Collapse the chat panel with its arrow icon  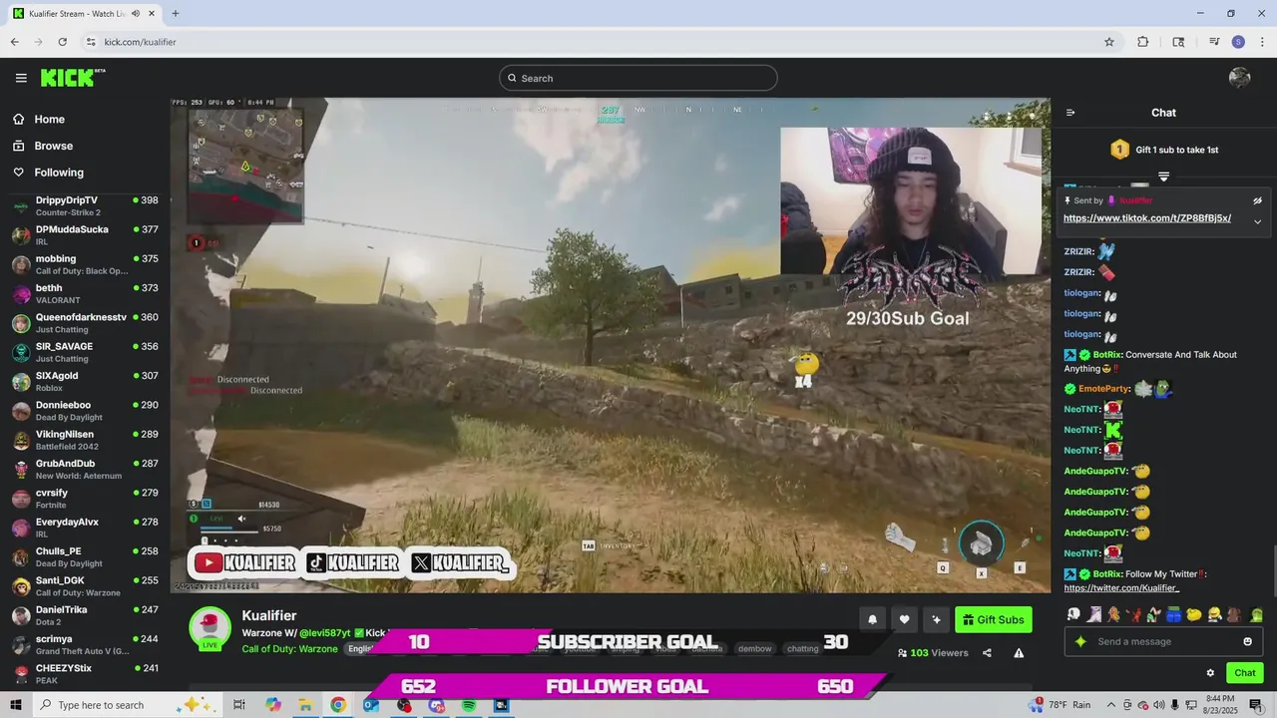[1070, 113]
